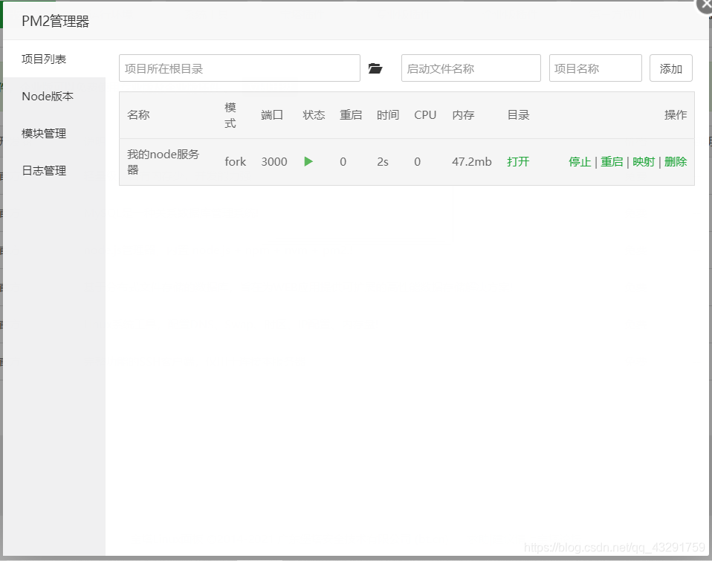Screen dimensions: 712x561
Task: Click the 名称 column header
Action: (138, 114)
